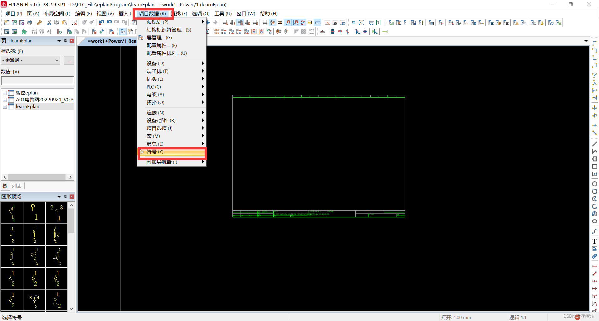Open the 窗口 (W) menu
599x321 pixels.
[246, 13]
